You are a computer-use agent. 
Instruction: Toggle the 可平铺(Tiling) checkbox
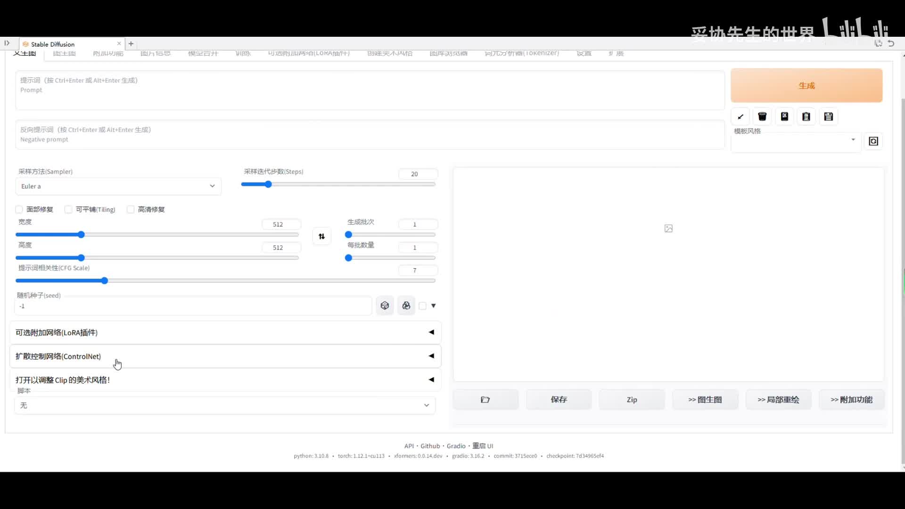pos(69,209)
